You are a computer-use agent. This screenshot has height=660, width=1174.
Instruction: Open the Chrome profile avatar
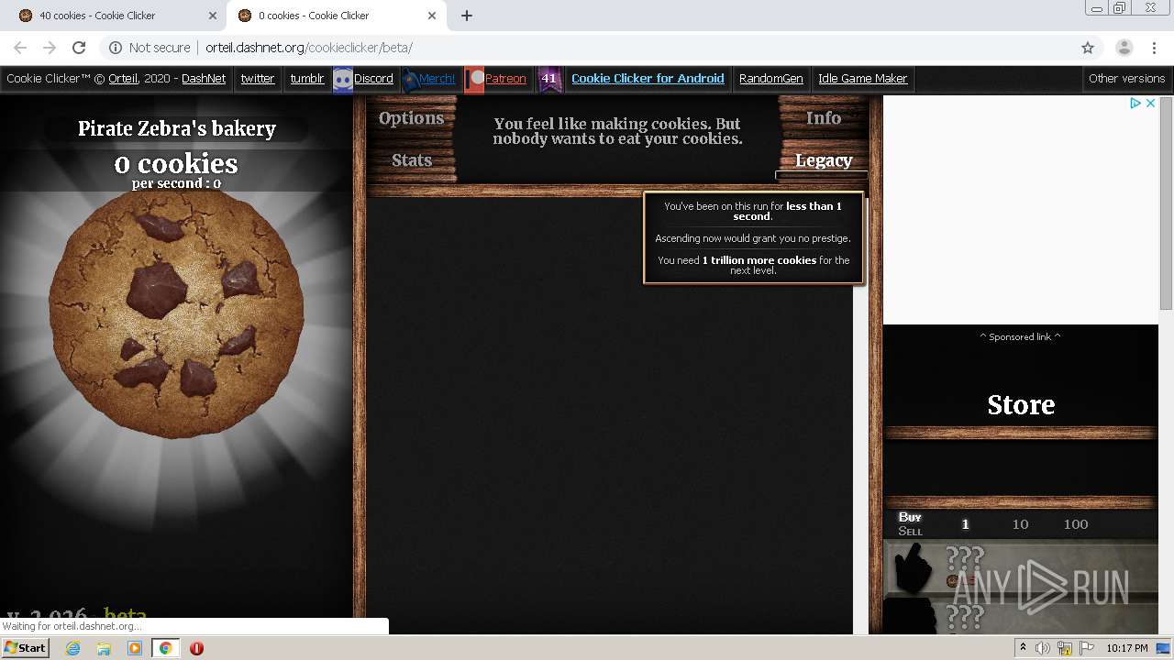[x=1124, y=48]
